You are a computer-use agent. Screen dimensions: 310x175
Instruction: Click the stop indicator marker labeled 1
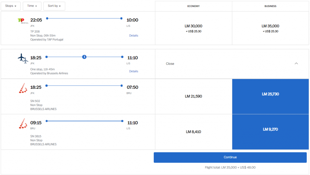coord(84,57)
